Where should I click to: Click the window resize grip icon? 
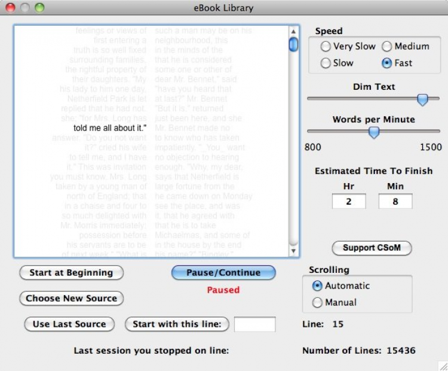443,366
